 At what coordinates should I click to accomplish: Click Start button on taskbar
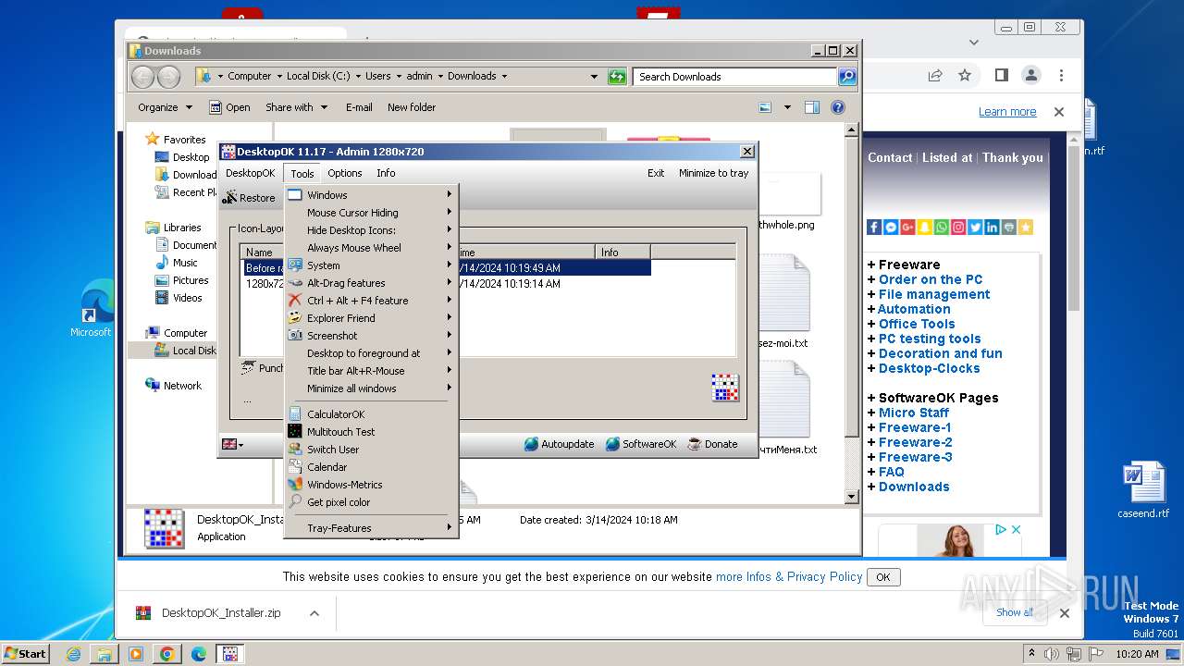26,653
